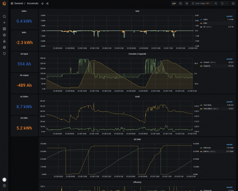The image size is (238, 191).
Task: Click the Grafana logo home icon
Action: [x=4, y=3]
